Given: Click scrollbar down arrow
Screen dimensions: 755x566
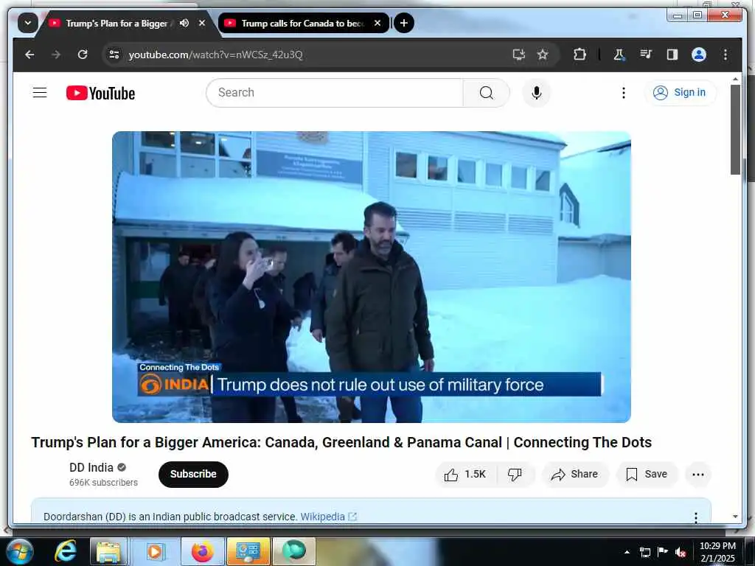Looking at the screenshot, I should point(735,517).
